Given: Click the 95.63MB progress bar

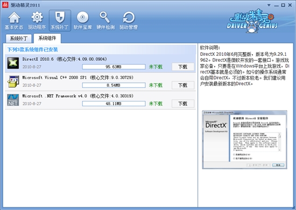Looking at the screenshot, I should click(x=114, y=67).
